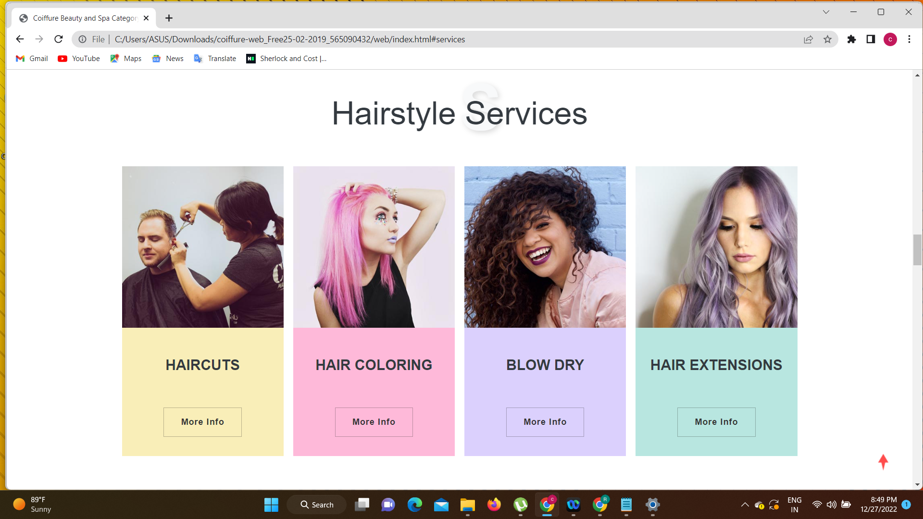Image resolution: width=923 pixels, height=519 pixels.
Task: Open a new browser tab
Action: [x=169, y=18]
